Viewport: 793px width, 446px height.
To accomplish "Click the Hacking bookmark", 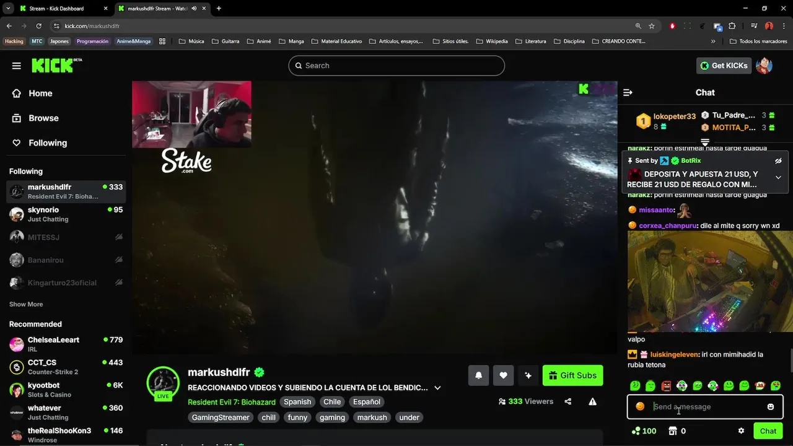I will click(14, 42).
